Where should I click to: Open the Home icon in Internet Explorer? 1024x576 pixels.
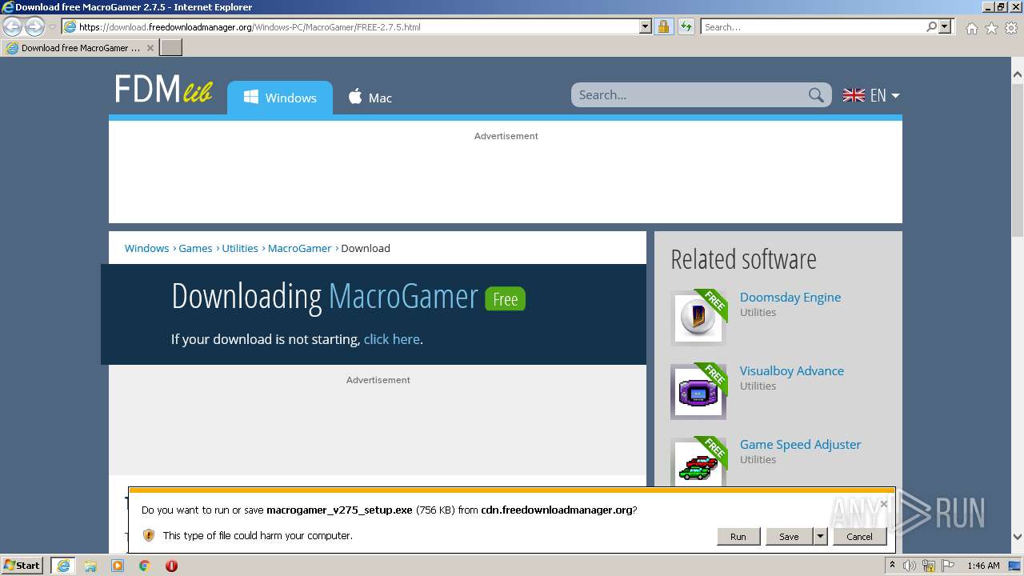point(971,28)
